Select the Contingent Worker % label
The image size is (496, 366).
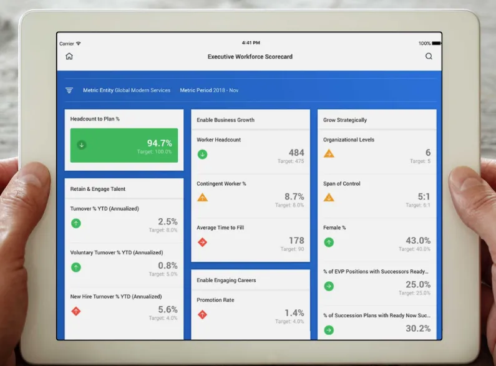click(x=221, y=184)
